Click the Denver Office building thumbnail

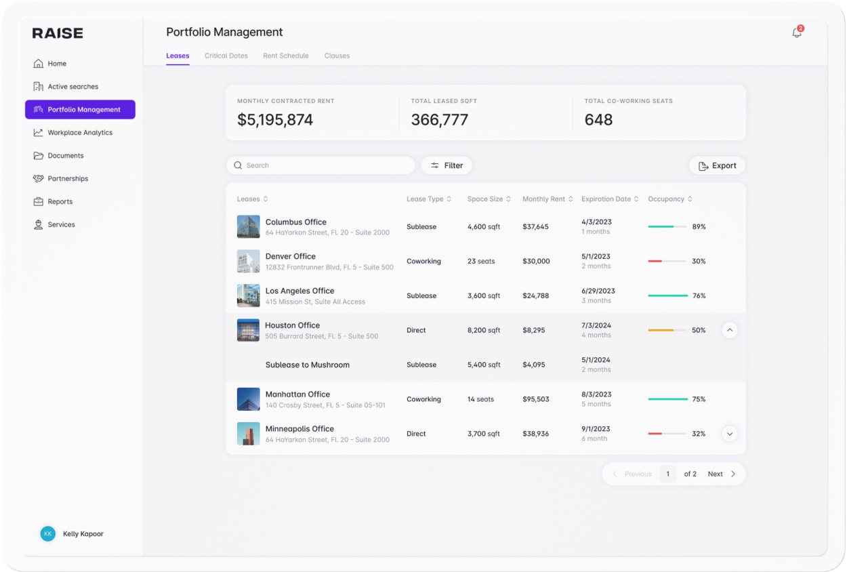[x=248, y=262]
